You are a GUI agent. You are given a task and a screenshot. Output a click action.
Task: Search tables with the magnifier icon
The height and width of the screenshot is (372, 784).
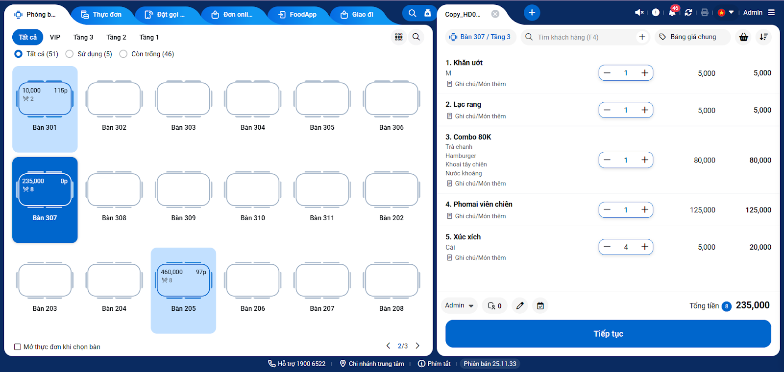click(x=416, y=37)
